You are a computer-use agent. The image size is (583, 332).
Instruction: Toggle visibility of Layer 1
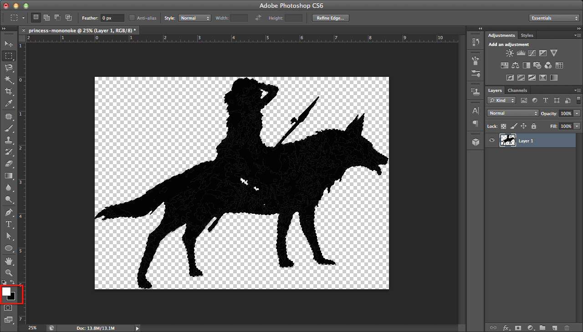(491, 141)
